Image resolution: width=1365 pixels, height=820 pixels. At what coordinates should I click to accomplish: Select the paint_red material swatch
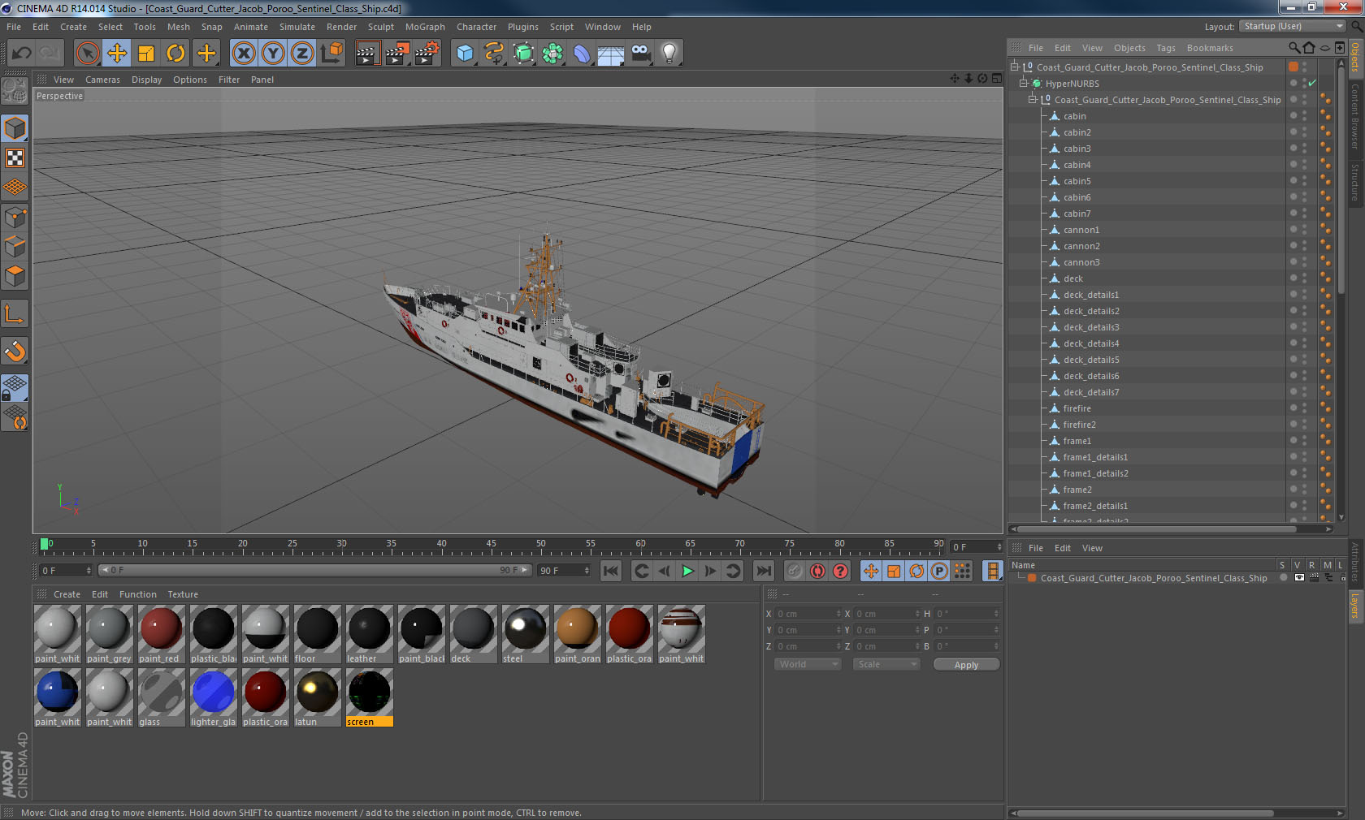(161, 634)
